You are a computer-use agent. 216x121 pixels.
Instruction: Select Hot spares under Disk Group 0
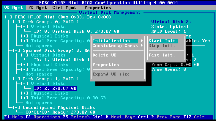point(39,45)
